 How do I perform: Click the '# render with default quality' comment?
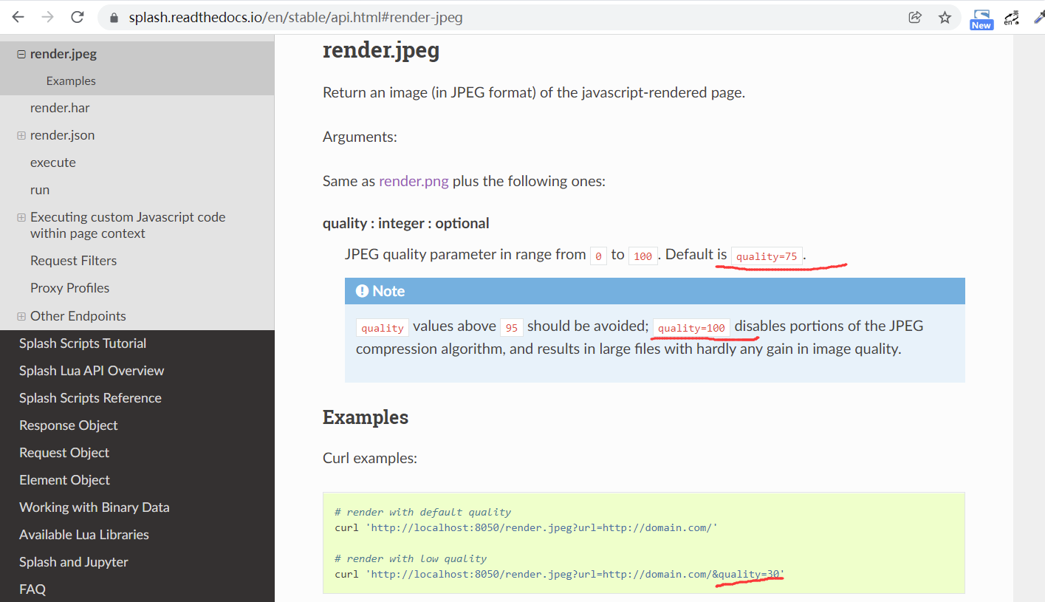(422, 512)
